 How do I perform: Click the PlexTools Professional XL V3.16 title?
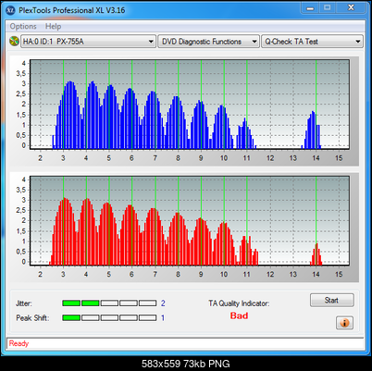click(x=71, y=10)
